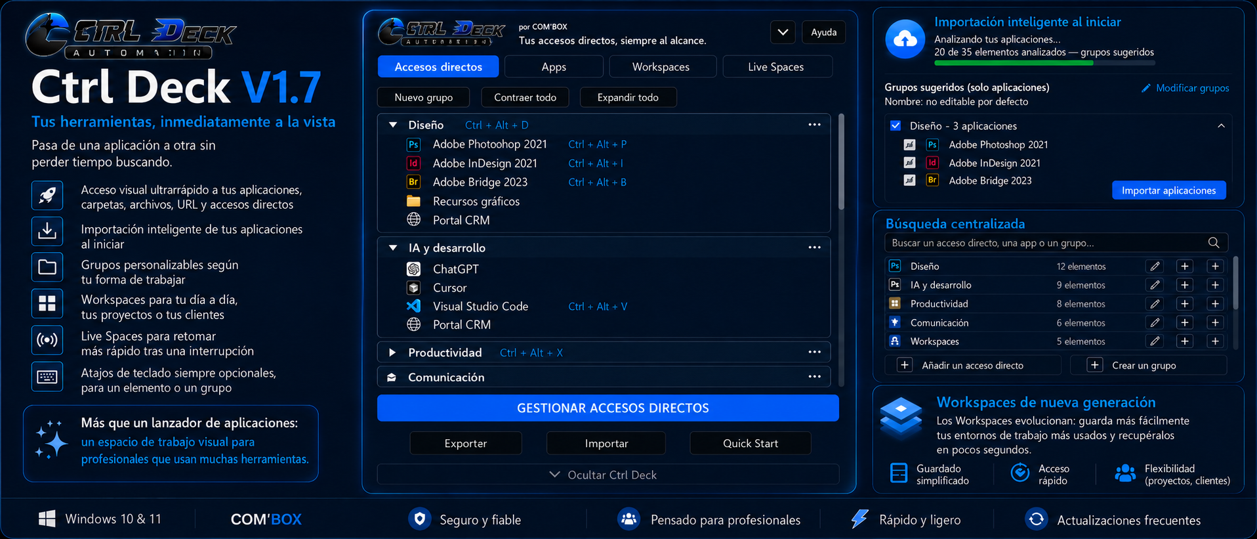Edit the Diseño result with its pencil icon
The height and width of the screenshot is (539, 1257).
click(1155, 267)
